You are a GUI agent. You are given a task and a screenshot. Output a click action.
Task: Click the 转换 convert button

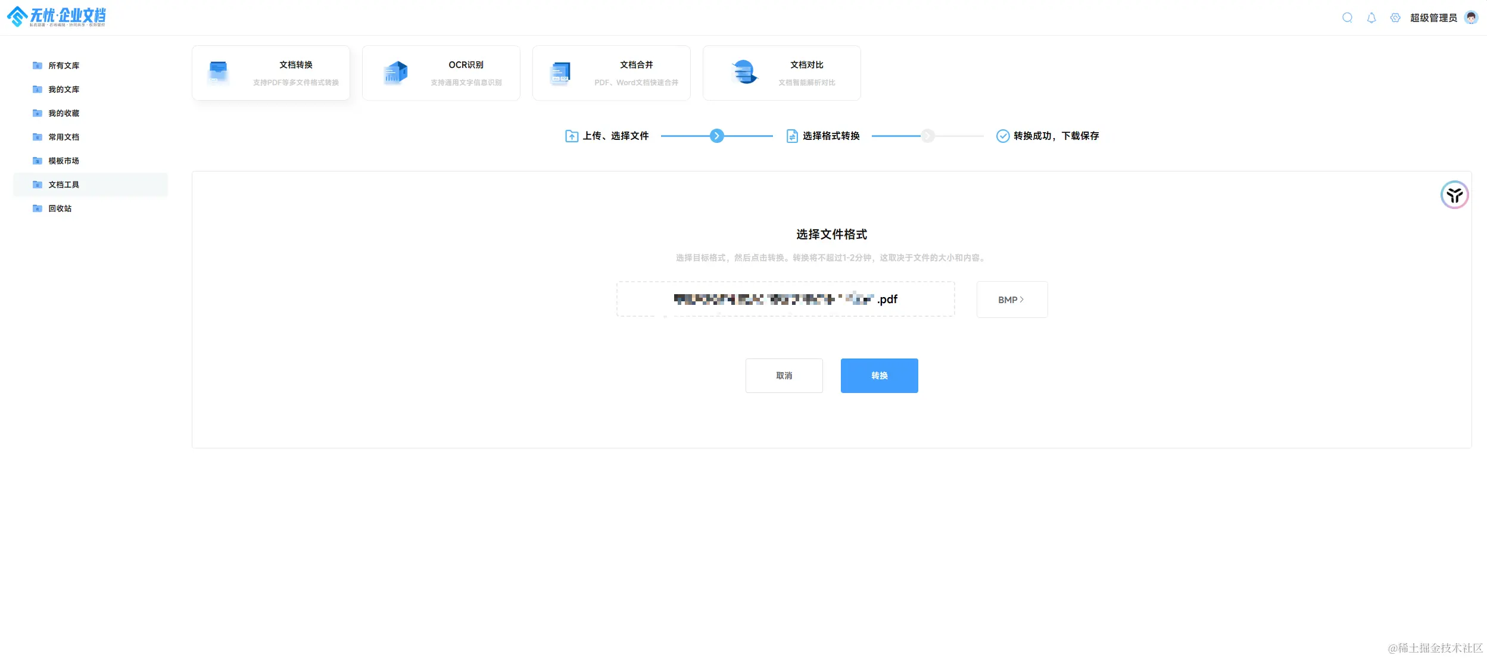coord(878,375)
